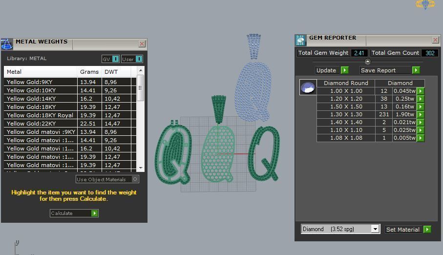Click the Diamond Round column header

click(346, 83)
